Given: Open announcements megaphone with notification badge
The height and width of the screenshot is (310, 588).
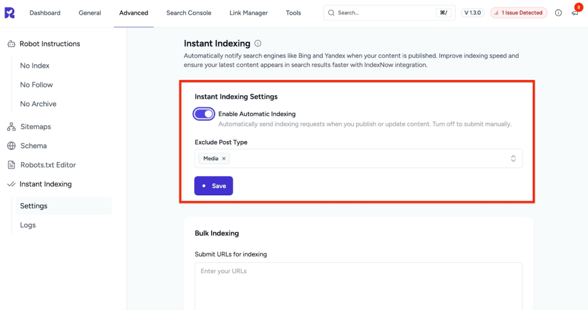Looking at the screenshot, I should (x=575, y=13).
